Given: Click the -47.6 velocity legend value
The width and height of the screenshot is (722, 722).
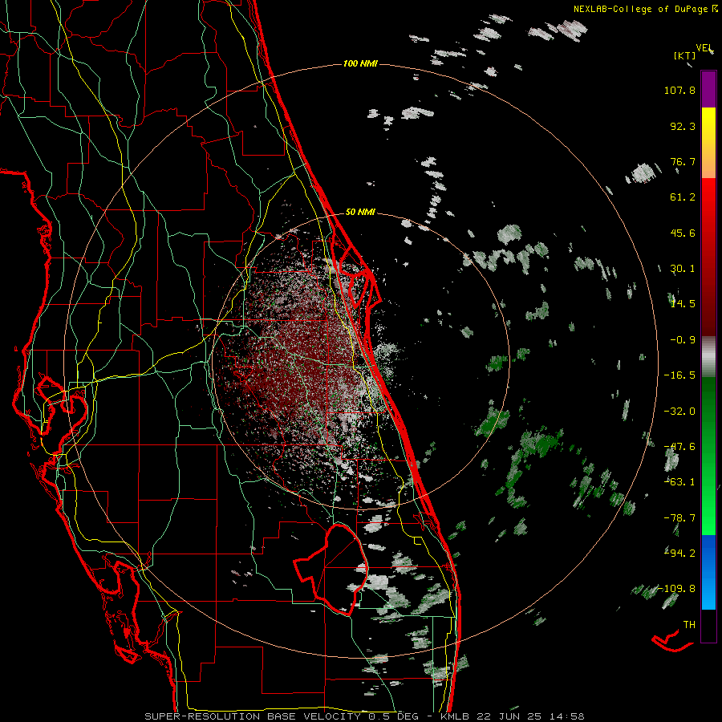Looking at the screenshot, I should click(x=679, y=447).
